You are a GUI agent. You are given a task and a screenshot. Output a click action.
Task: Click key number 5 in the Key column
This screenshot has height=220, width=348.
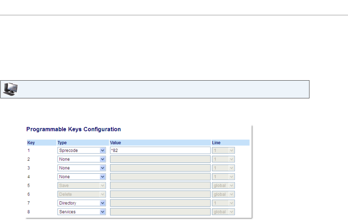(29, 185)
